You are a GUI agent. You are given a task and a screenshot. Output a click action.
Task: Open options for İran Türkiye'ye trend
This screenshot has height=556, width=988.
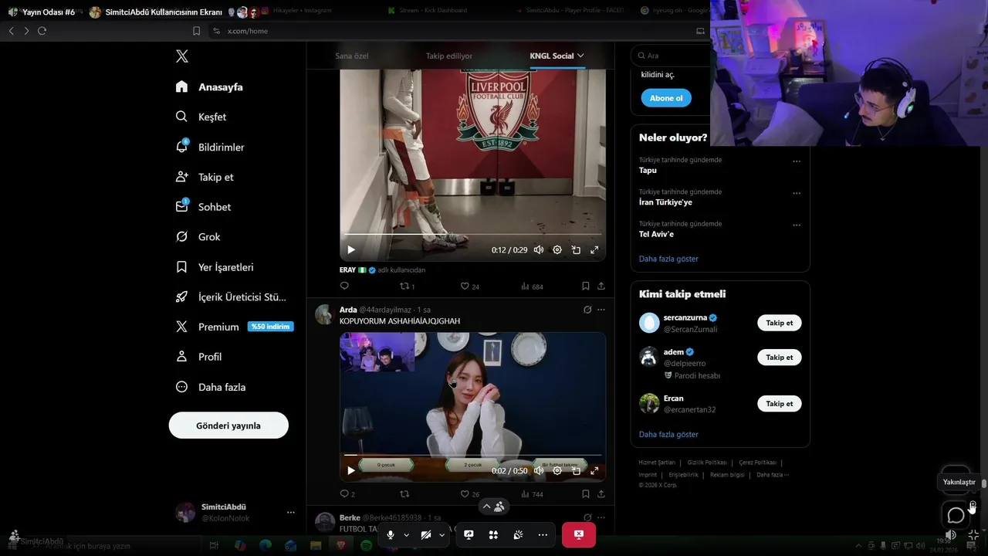pyautogui.click(x=797, y=193)
